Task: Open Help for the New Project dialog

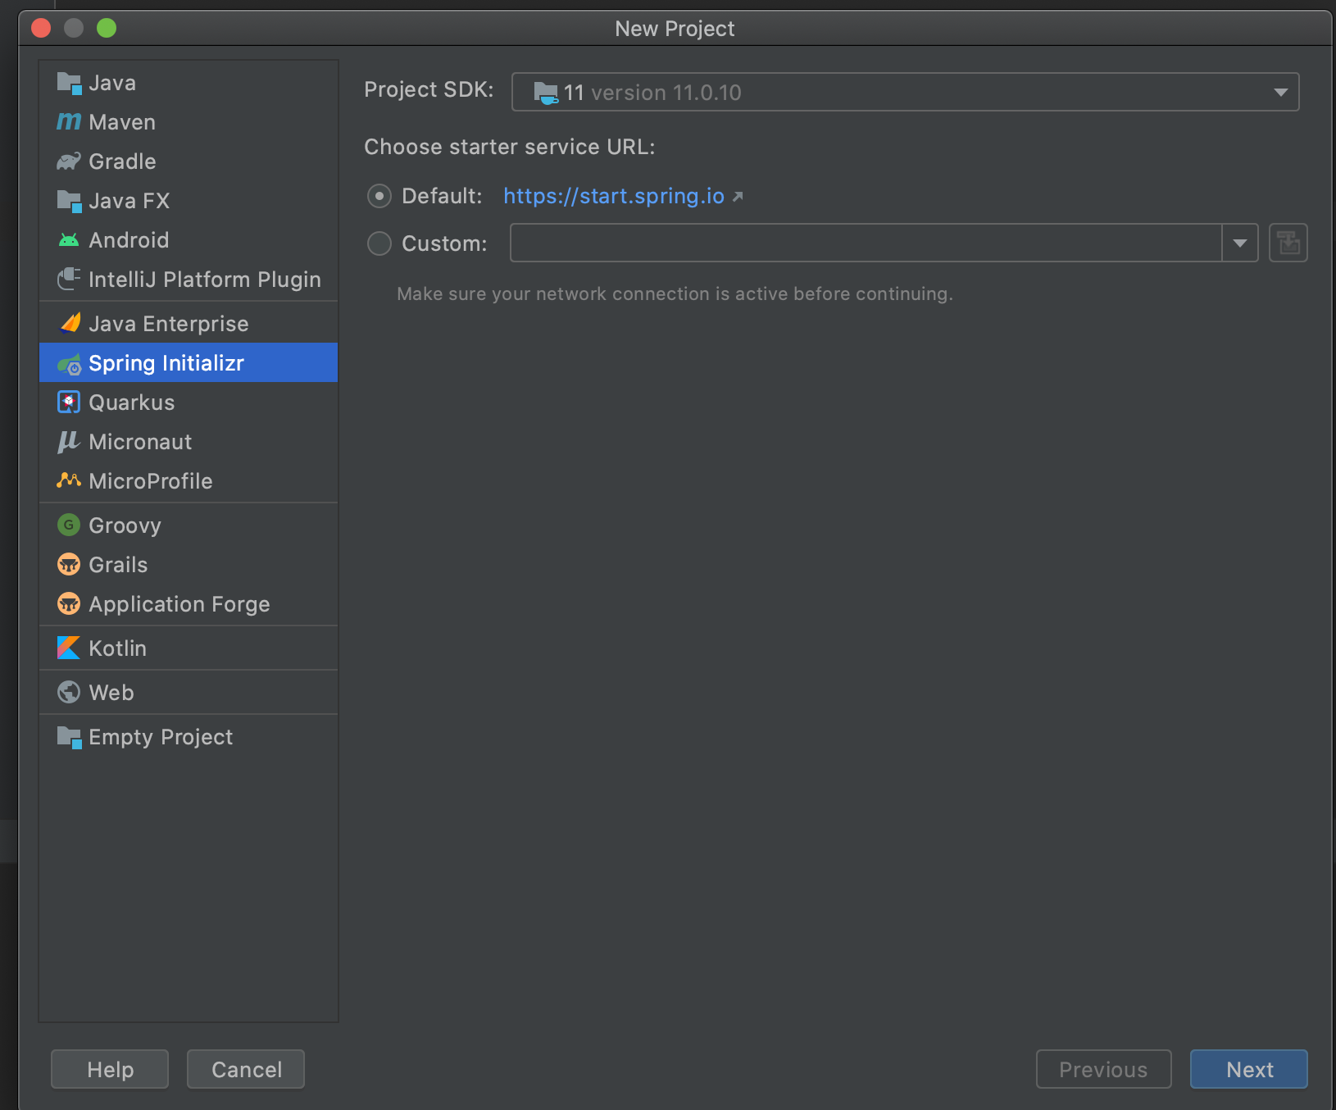Action: 110,1069
